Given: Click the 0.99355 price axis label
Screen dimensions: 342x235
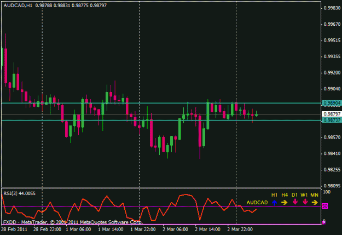Looking at the screenshot, I should pos(332,56).
